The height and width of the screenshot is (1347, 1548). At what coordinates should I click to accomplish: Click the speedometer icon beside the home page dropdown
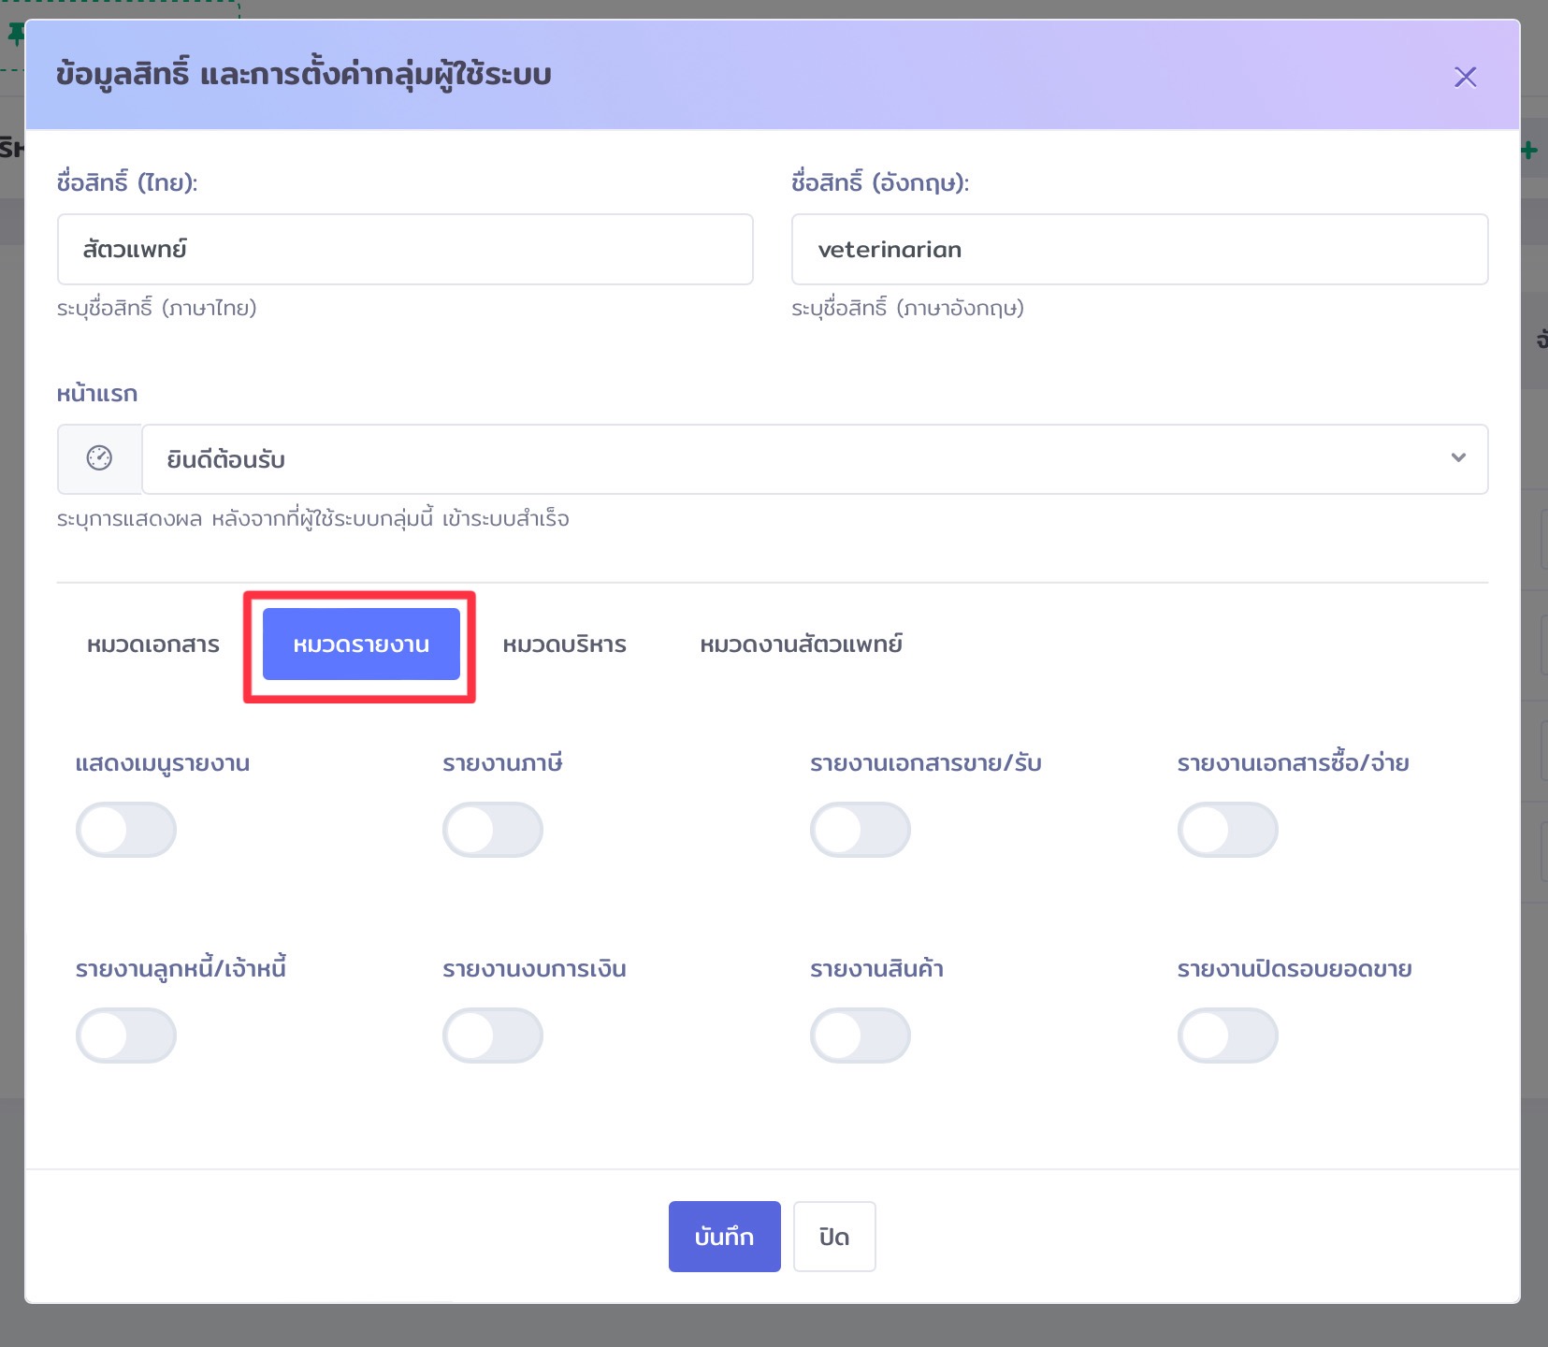pyautogui.click(x=99, y=458)
